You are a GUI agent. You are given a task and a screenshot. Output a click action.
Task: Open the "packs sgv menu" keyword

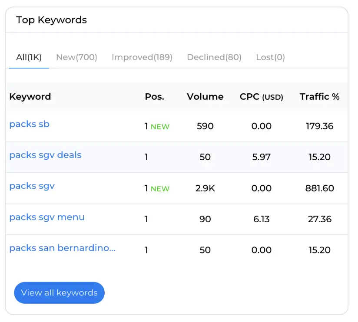pos(46,217)
